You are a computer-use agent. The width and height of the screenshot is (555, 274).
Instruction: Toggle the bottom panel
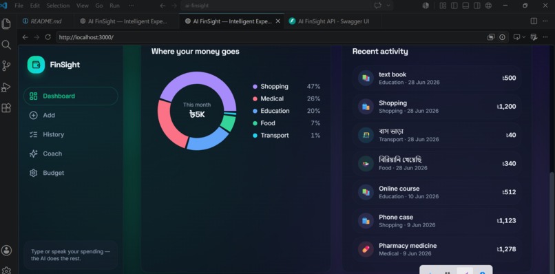(465, 6)
